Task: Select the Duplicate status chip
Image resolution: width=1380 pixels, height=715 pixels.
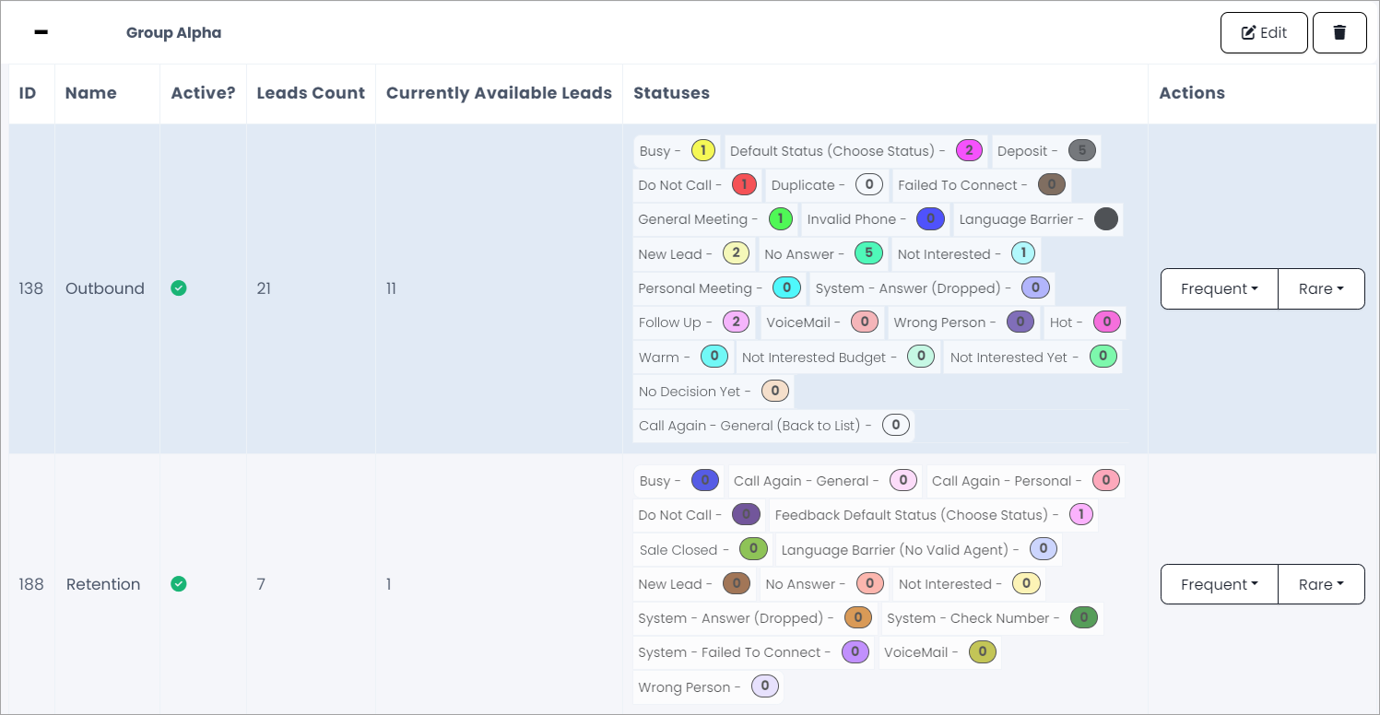Action: pyautogui.click(x=827, y=185)
